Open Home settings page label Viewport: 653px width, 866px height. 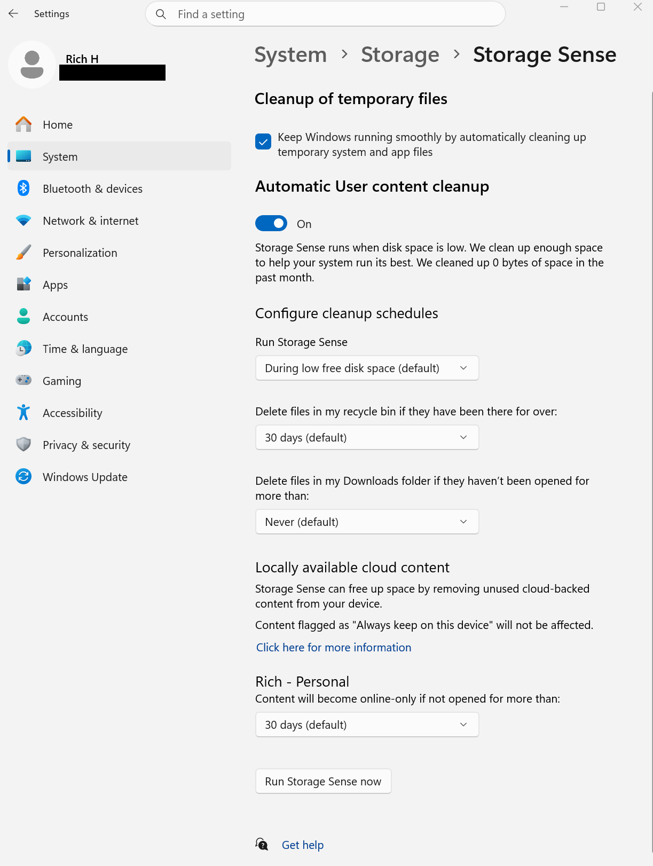(58, 125)
